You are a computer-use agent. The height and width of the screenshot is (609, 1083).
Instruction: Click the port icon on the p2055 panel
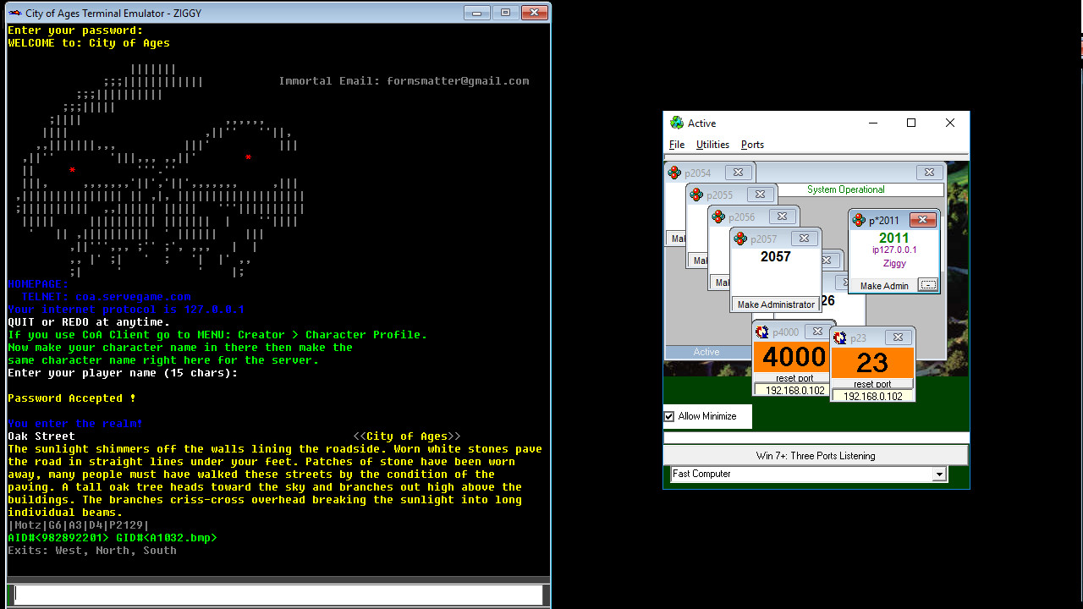click(696, 194)
